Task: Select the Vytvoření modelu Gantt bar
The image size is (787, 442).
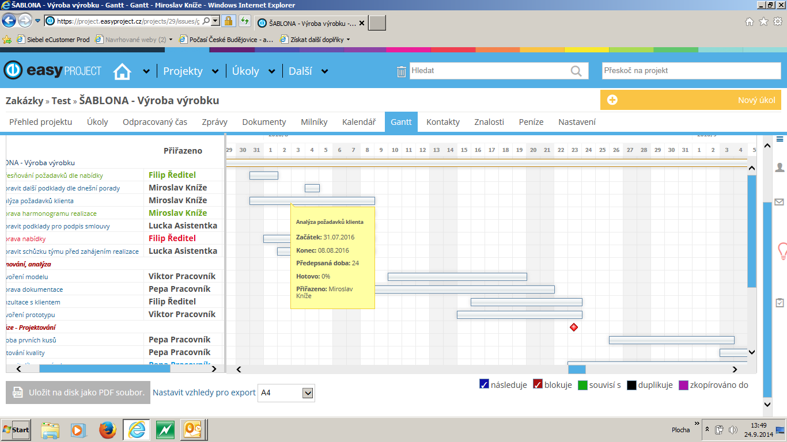Action: (x=457, y=277)
